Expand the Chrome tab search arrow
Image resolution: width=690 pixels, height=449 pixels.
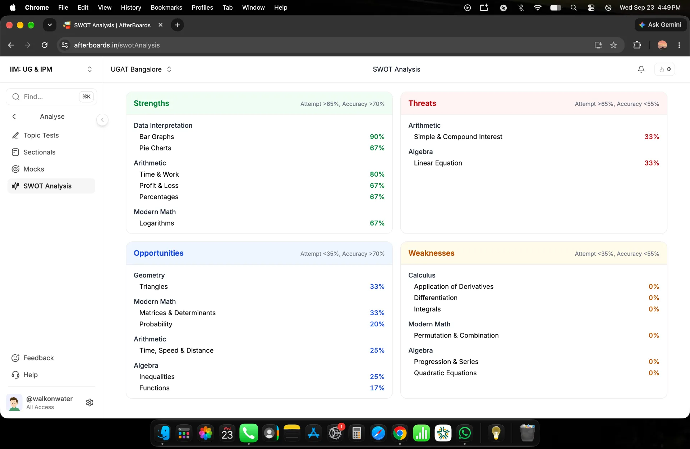tap(50, 25)
